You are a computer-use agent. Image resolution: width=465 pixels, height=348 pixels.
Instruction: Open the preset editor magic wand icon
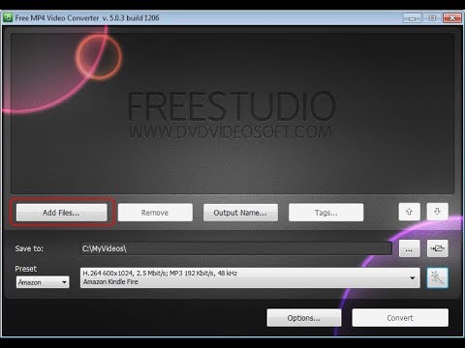coord(437,277)
